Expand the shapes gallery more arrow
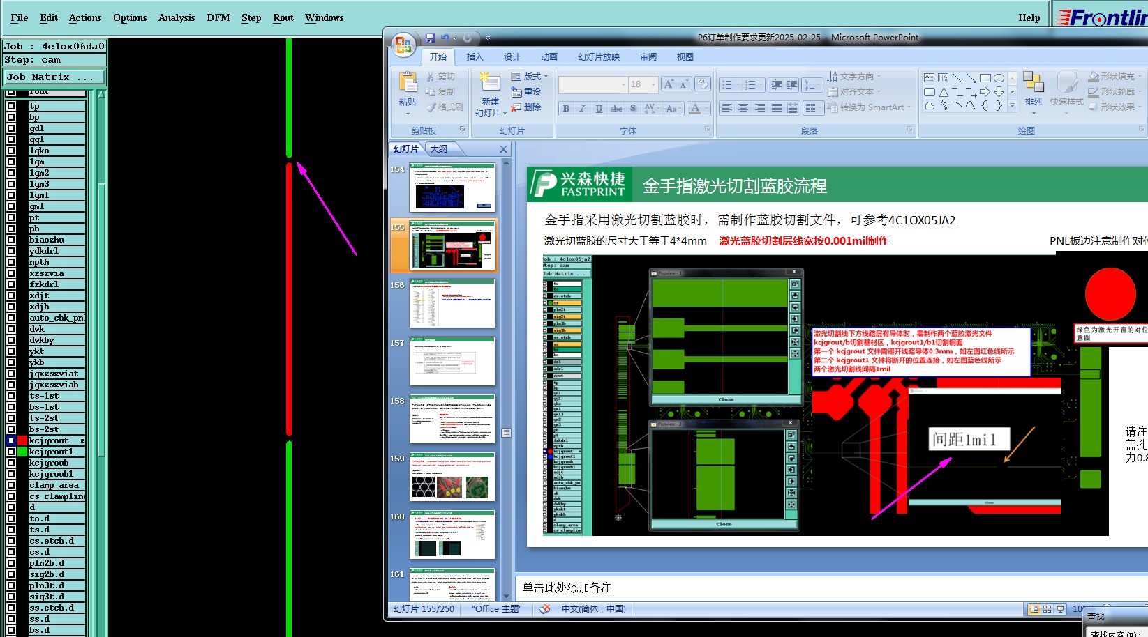The height and width of the screenshot is (637, 1148). point(1013,107)
